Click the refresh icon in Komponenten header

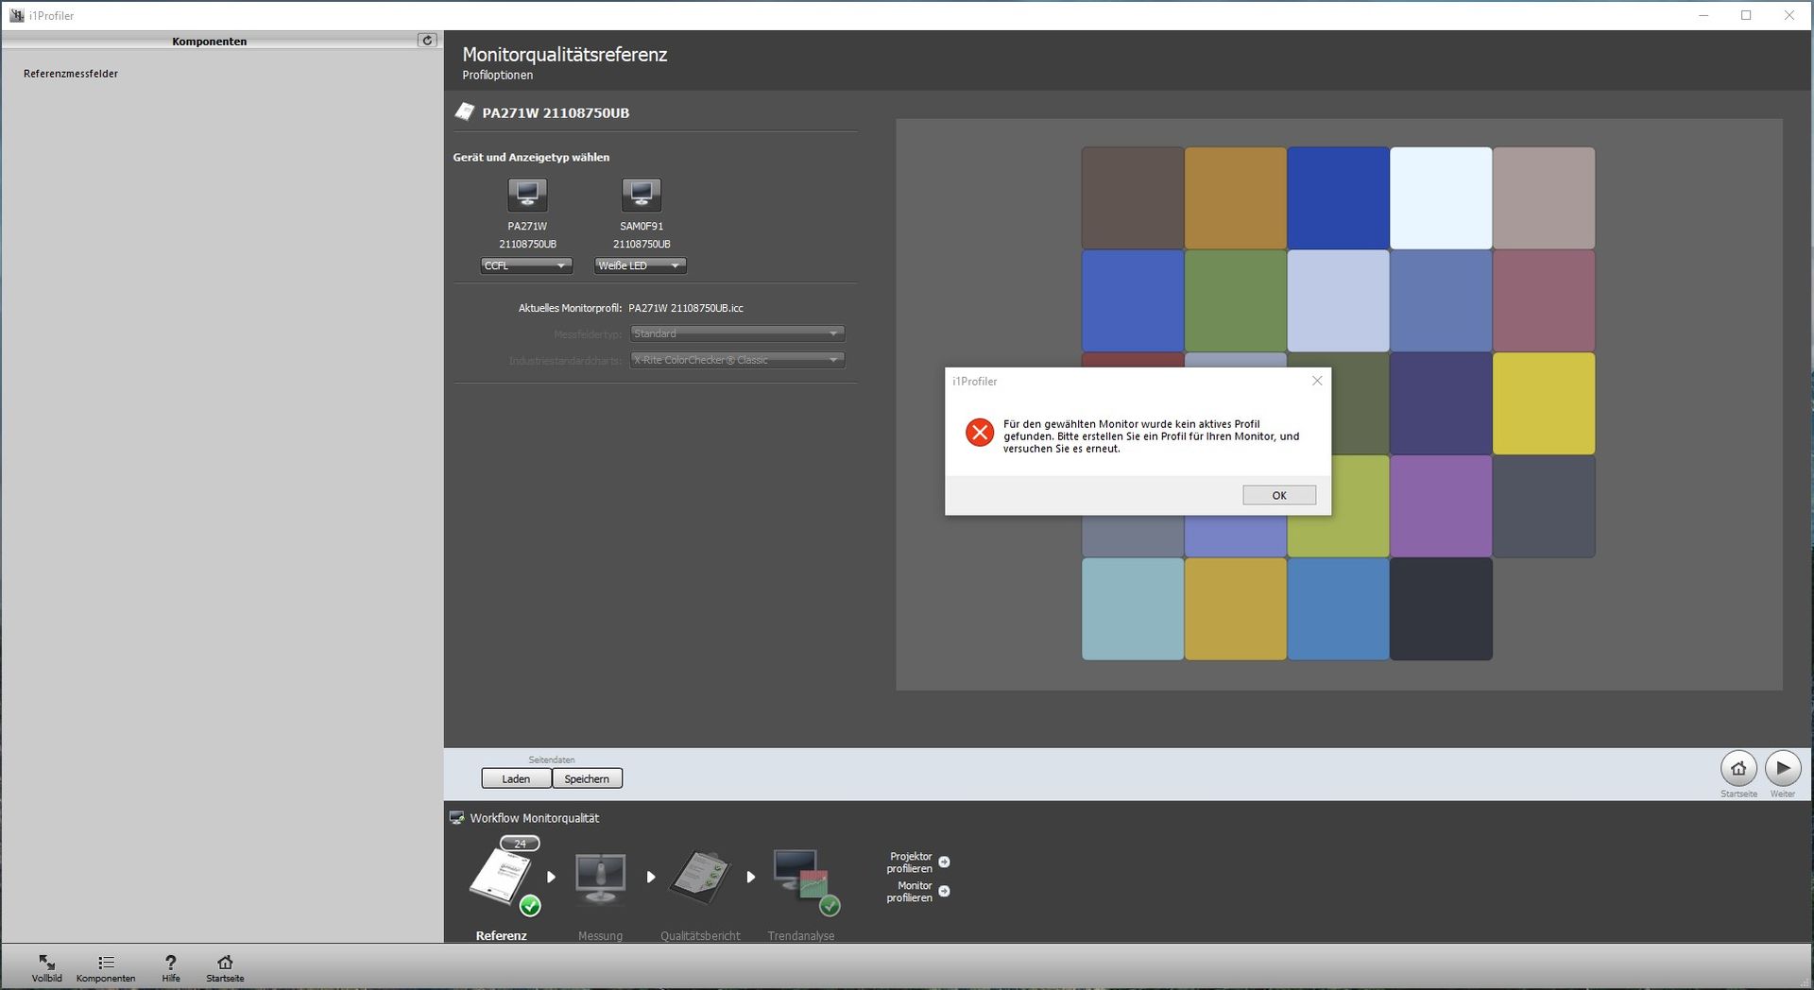pyautogui.click(x=427, y=41)
